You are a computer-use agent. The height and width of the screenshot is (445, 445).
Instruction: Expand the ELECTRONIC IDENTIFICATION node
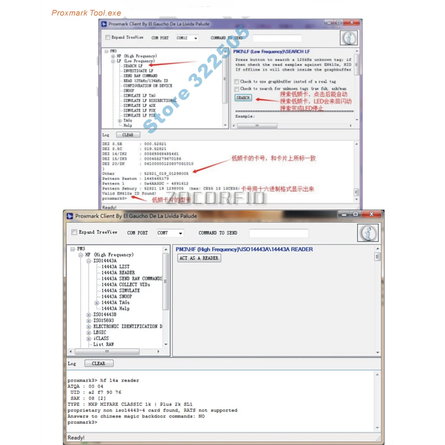point(89,327)
